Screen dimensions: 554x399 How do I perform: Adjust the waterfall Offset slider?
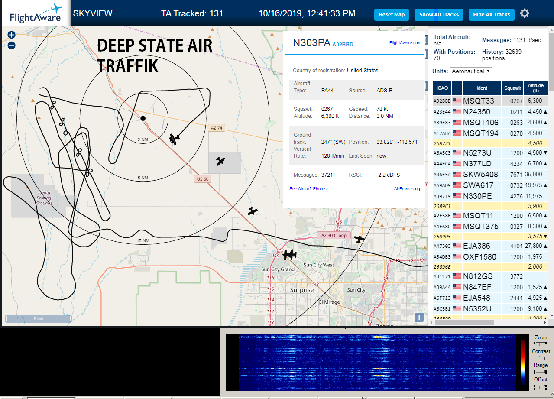coord(541,387)
